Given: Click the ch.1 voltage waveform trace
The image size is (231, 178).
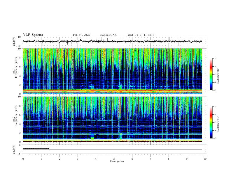Looking at the screenshot, I should point(112,41).
